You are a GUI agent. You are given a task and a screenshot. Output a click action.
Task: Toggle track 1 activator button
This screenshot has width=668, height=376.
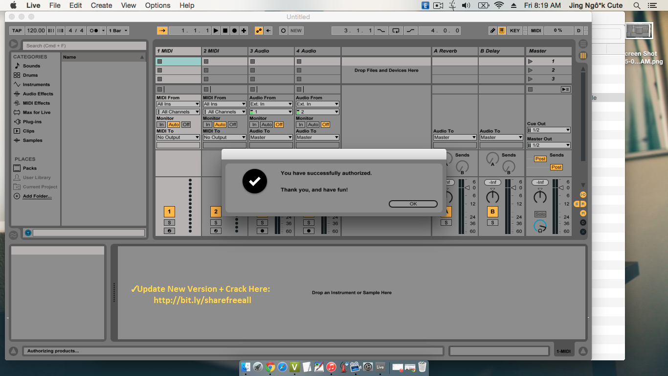pyautogui.click(x=169, y=211)
